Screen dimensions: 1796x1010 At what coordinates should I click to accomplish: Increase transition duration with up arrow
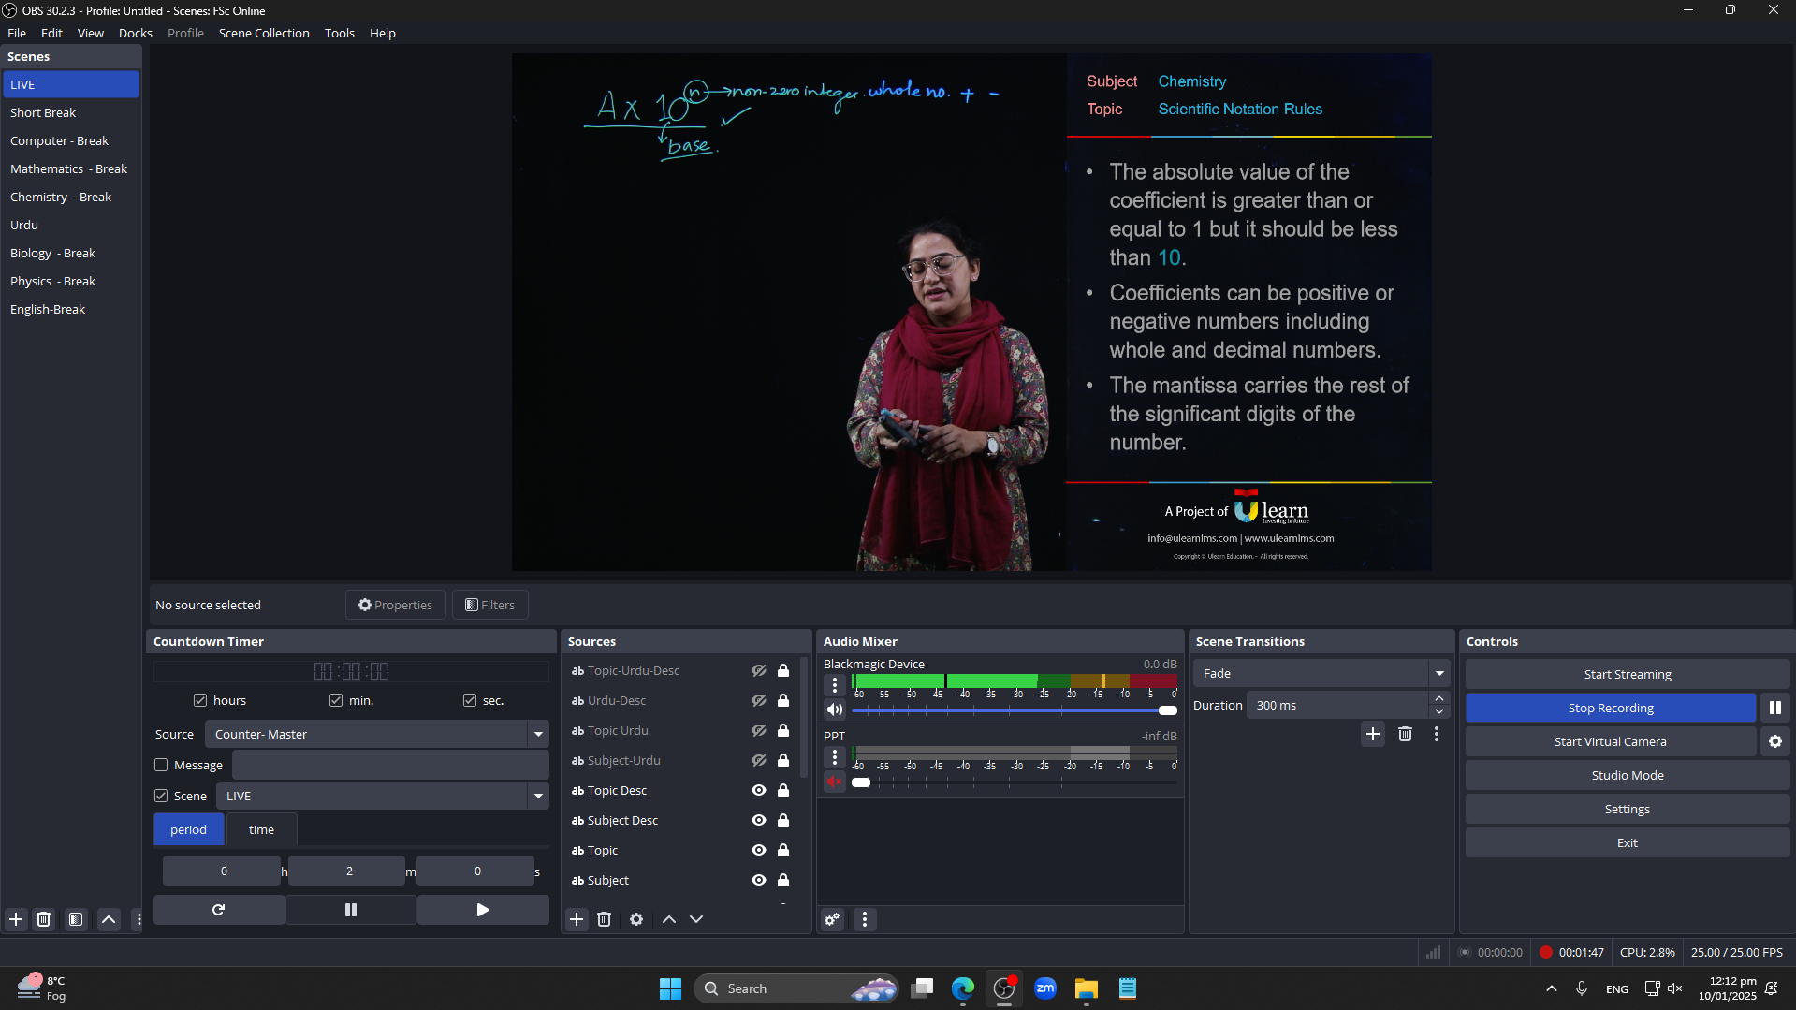coord(1439,698)
